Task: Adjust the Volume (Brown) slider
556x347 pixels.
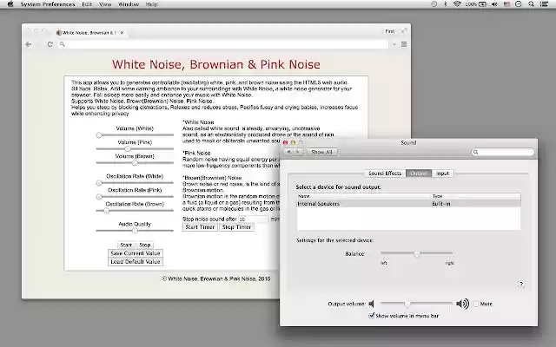Action: point(135,163)
